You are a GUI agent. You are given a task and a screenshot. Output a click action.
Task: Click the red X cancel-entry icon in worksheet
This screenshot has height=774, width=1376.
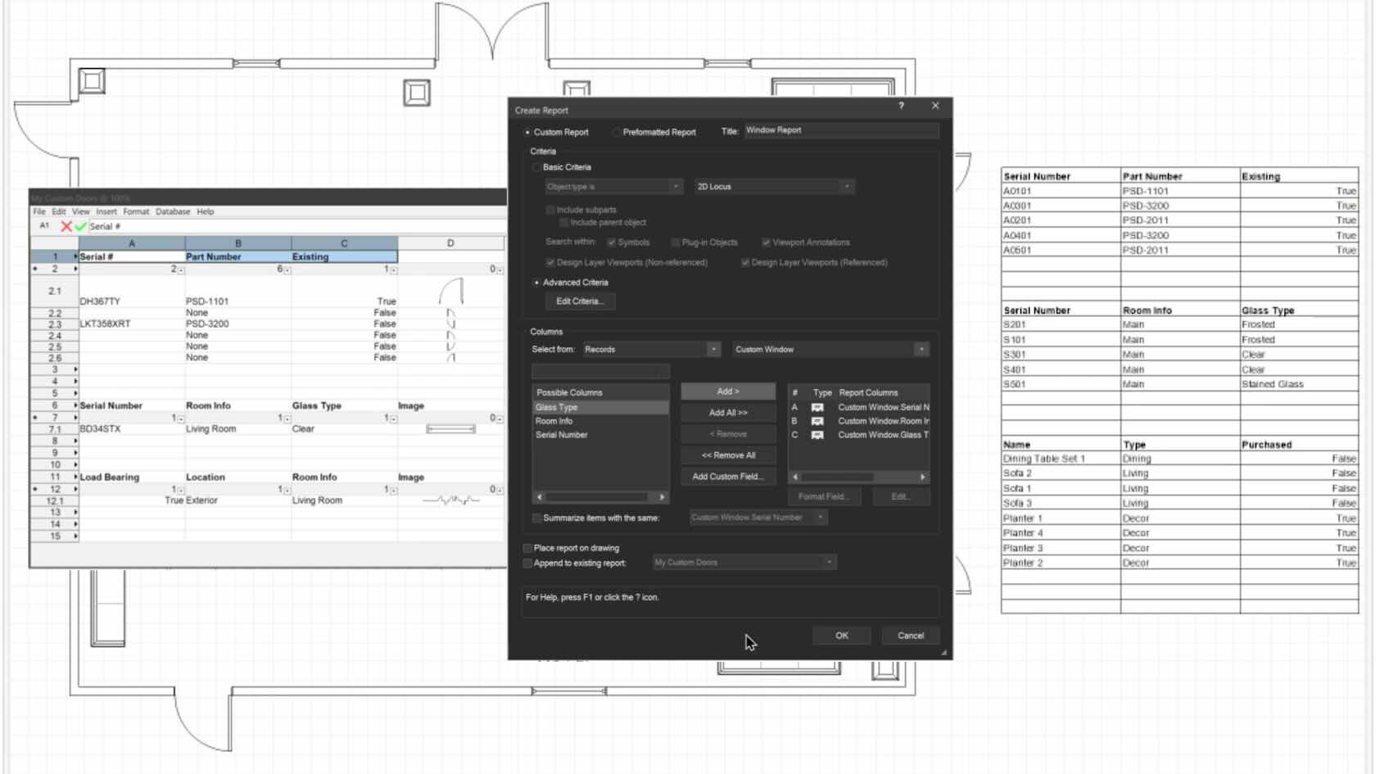point(66,226)
